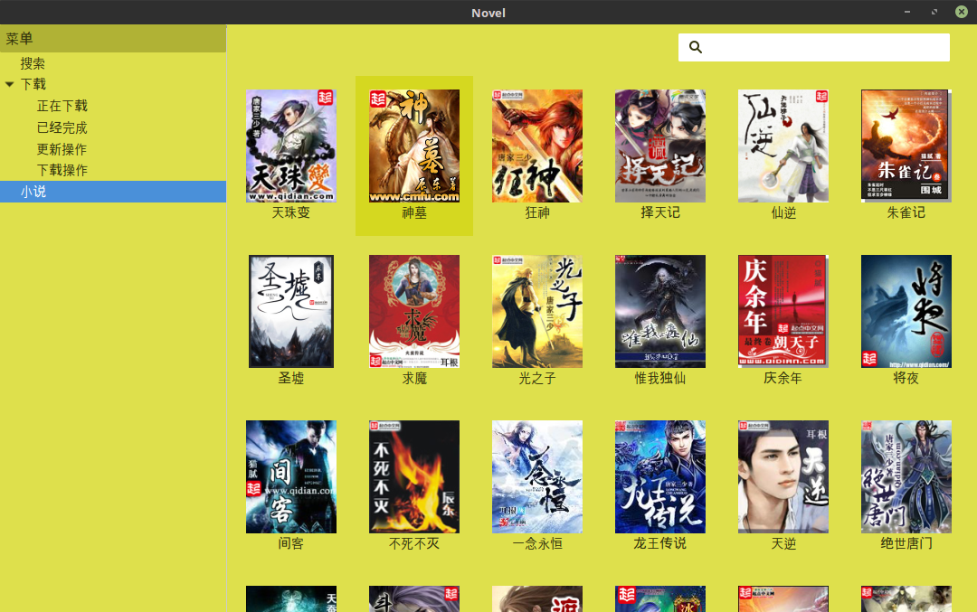Click the 仙逆 title label
Image resolution: width=977 pixels, height=612 pixels.
[x=783, y=213]
